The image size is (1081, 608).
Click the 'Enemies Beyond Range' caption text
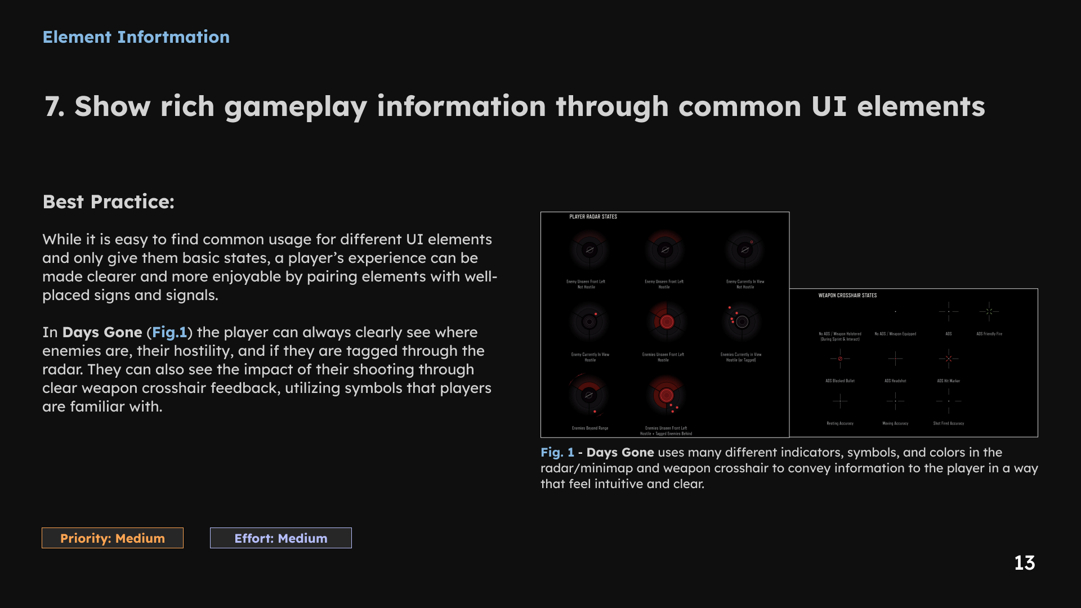point(590,428)
